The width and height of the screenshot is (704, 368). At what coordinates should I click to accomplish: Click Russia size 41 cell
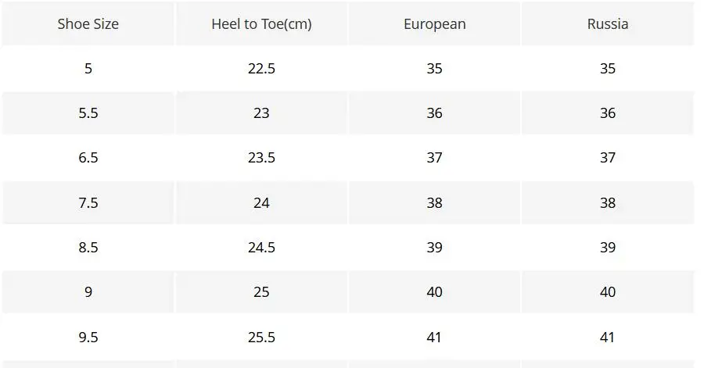(x=608, y=338)
